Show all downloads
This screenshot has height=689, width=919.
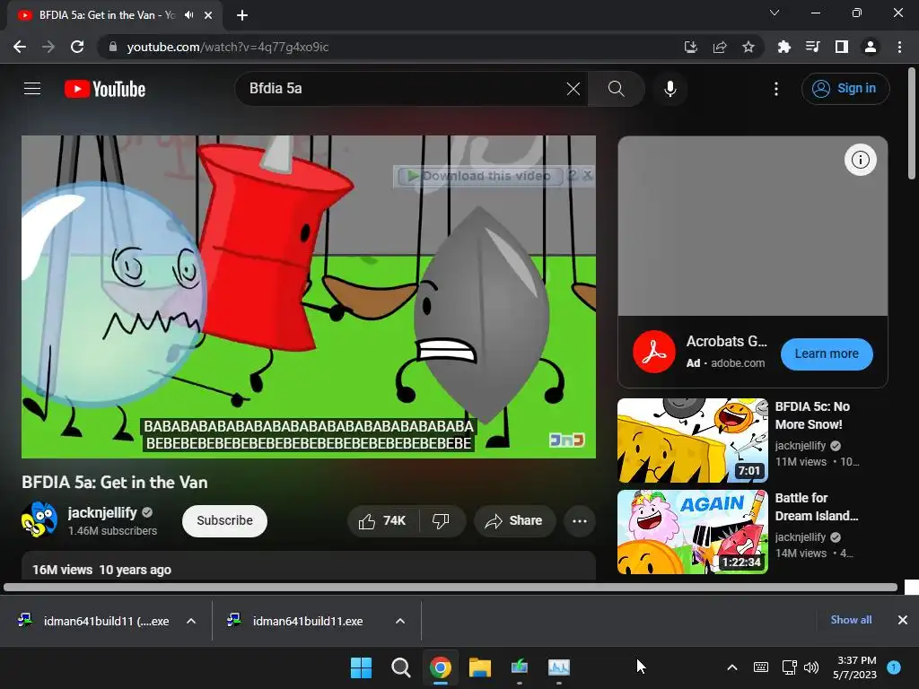(851, 620)
